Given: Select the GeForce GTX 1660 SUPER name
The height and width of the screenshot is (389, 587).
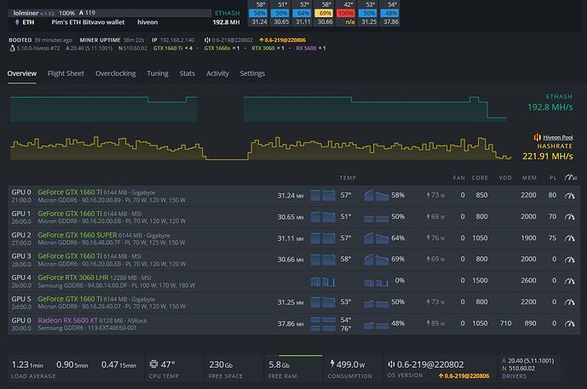Looking at the screenshot, I should point(78,235).
